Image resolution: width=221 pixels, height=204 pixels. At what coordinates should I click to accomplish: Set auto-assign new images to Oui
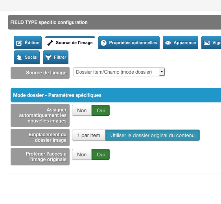coord(101,110)
